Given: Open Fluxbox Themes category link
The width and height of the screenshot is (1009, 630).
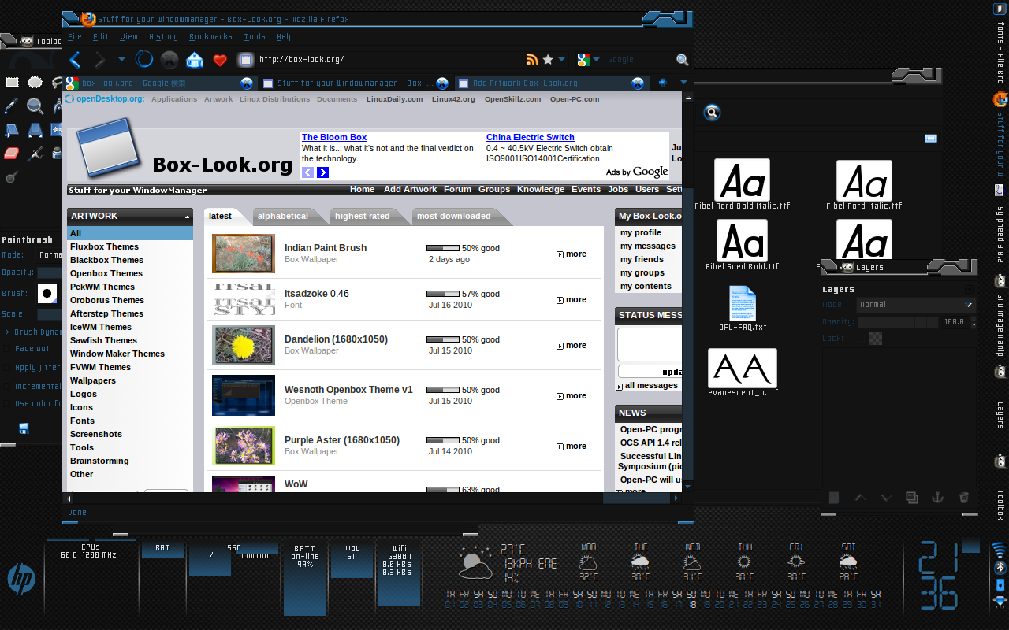Looking at the screenshot, I should 104,246.
